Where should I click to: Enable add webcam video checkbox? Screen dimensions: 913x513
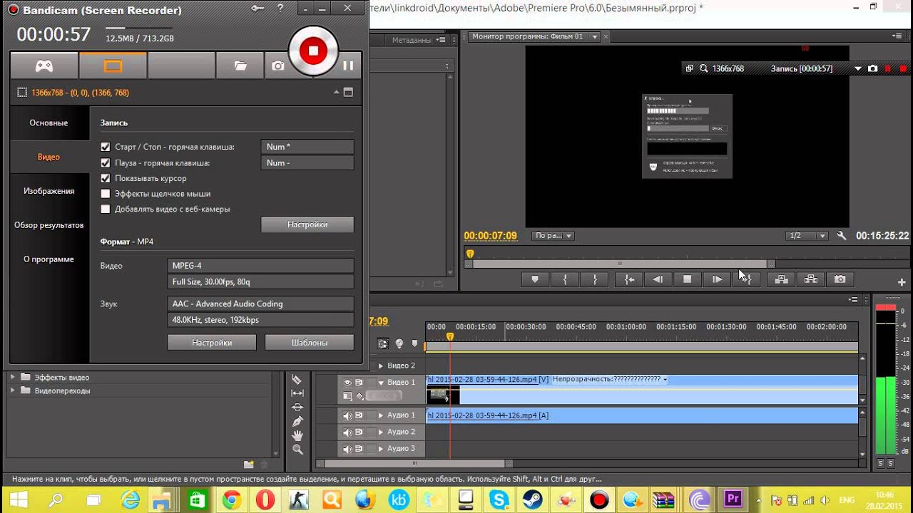(x=106, y=209)
